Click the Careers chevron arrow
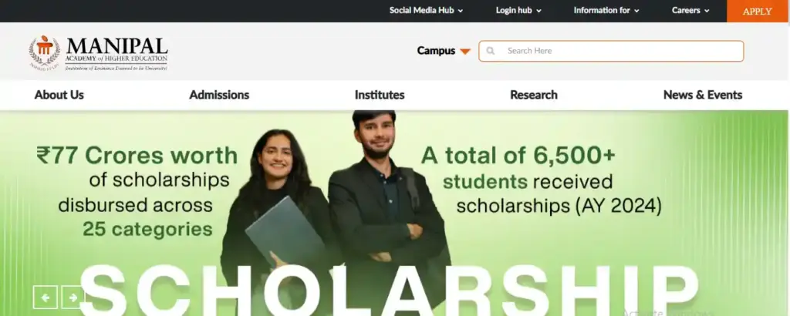 (707, 11)
